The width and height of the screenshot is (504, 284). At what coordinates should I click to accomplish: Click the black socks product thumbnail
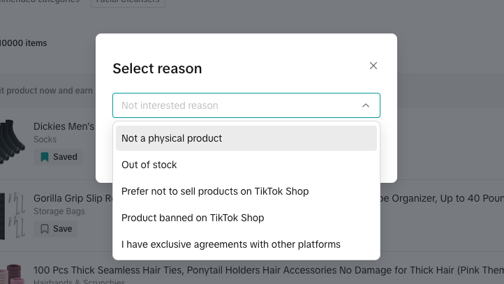click(x=12, y=142)
